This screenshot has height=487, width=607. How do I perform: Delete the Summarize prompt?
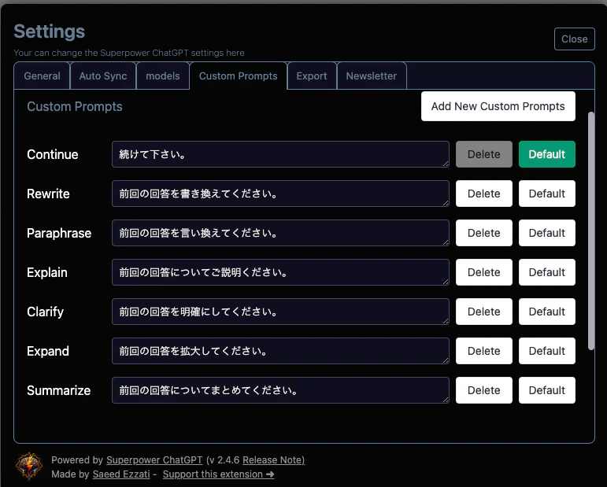tap(484, 390)
